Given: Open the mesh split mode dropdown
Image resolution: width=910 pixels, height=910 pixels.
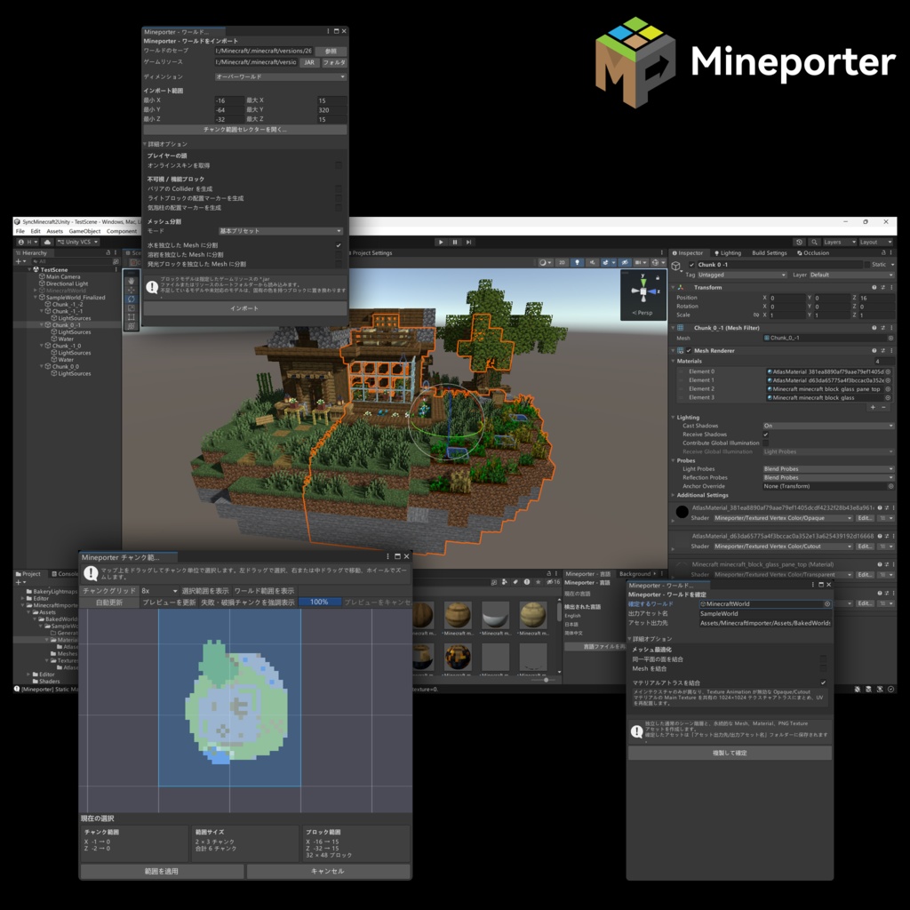Looking at the screenshot, I should pyautogui.click(x=281, y=231).
